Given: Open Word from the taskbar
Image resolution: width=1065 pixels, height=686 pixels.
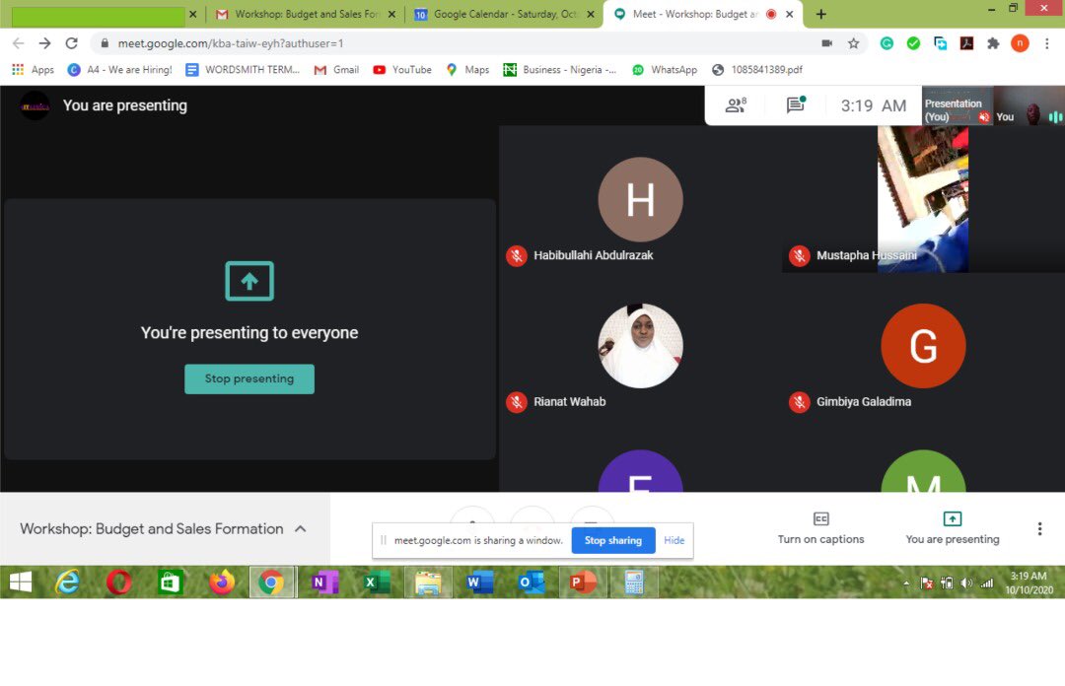Looking at the screenshot, I should pos(479,583).
